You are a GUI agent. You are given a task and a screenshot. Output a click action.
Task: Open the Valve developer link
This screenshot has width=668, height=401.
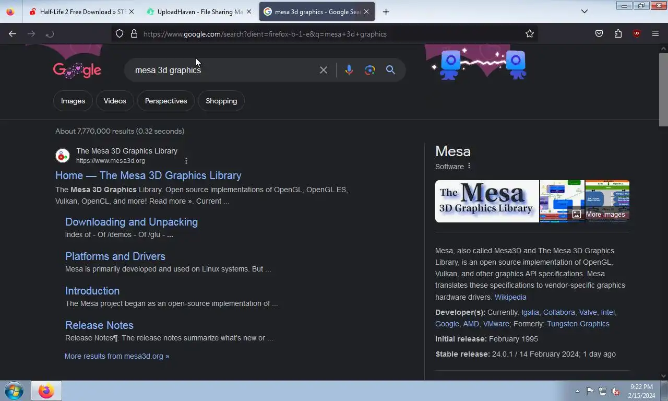coord(588,312)
